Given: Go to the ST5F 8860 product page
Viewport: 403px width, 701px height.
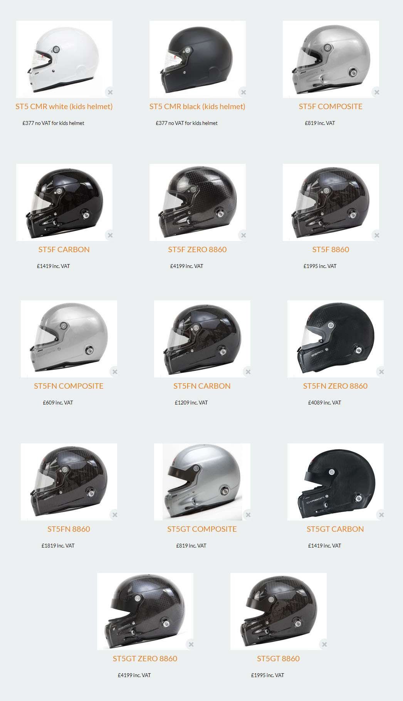Looking at the screenshot, I should pyautogui.click(x=331, y=249).
